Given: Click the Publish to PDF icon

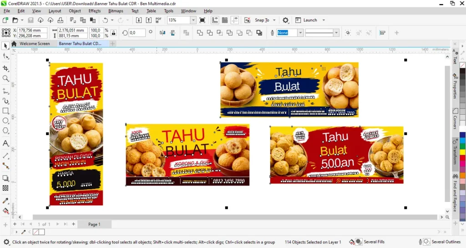Looking at the screenshot, I should click(158, 20).
